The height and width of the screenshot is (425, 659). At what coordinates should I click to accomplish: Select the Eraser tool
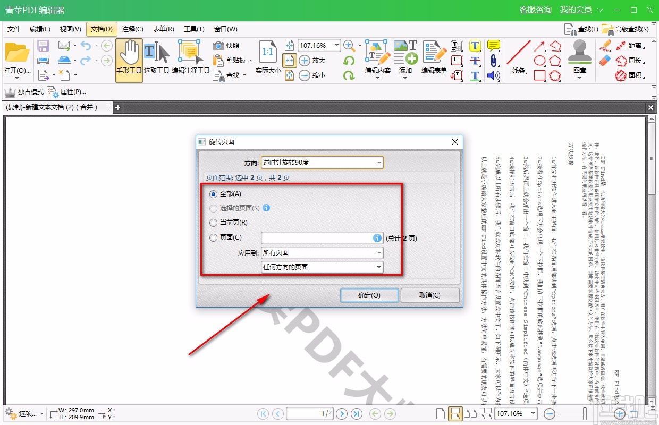tap(605, 61)
